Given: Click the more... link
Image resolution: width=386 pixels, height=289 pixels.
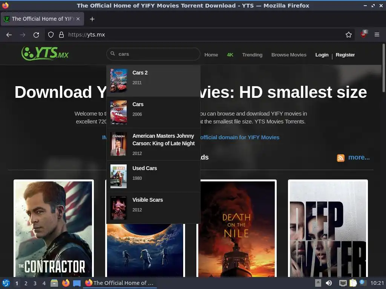Looking at the screenshot, I should tap(359, 157).
